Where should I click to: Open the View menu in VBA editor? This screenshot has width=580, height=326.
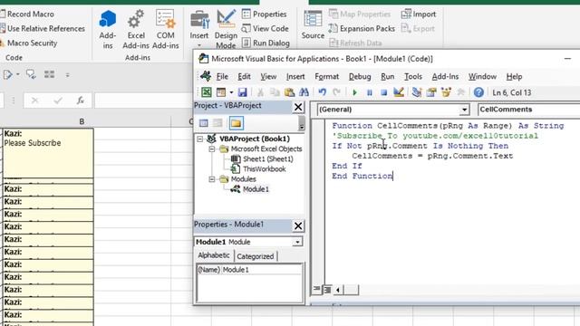tap(268, 76)
